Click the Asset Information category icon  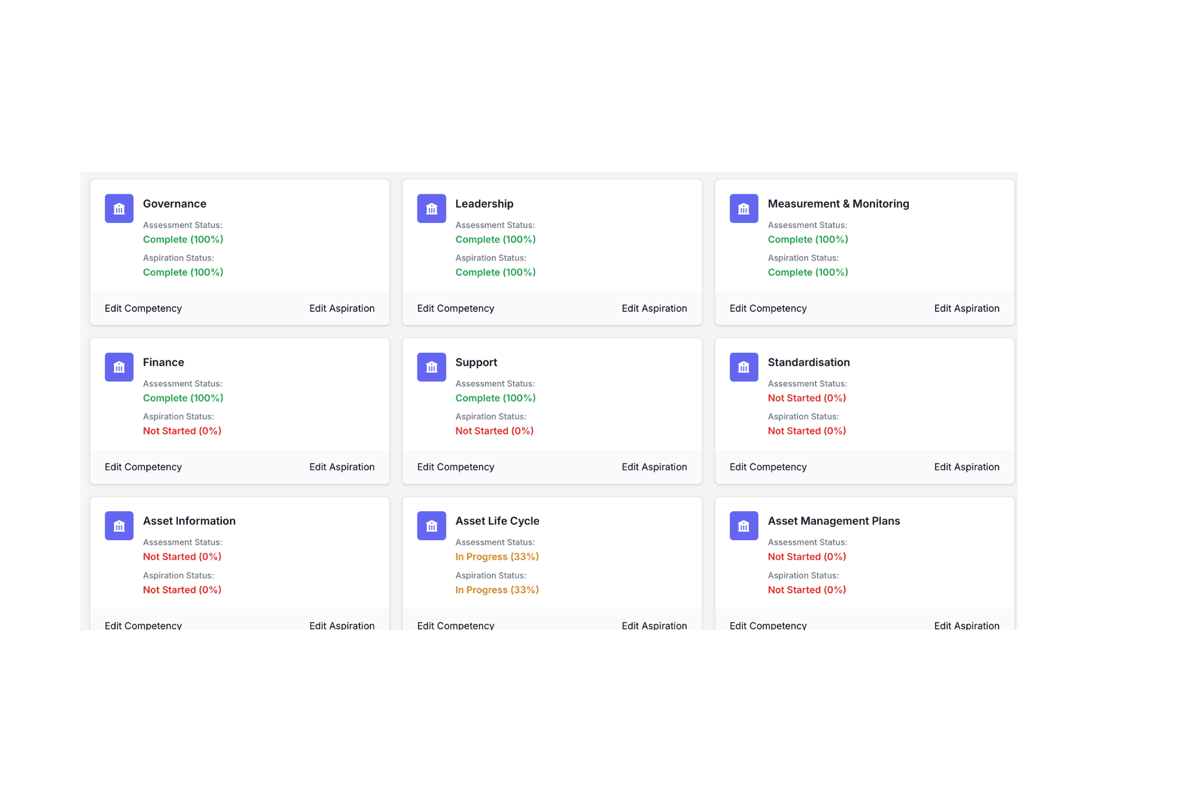[x=118, y=525]
